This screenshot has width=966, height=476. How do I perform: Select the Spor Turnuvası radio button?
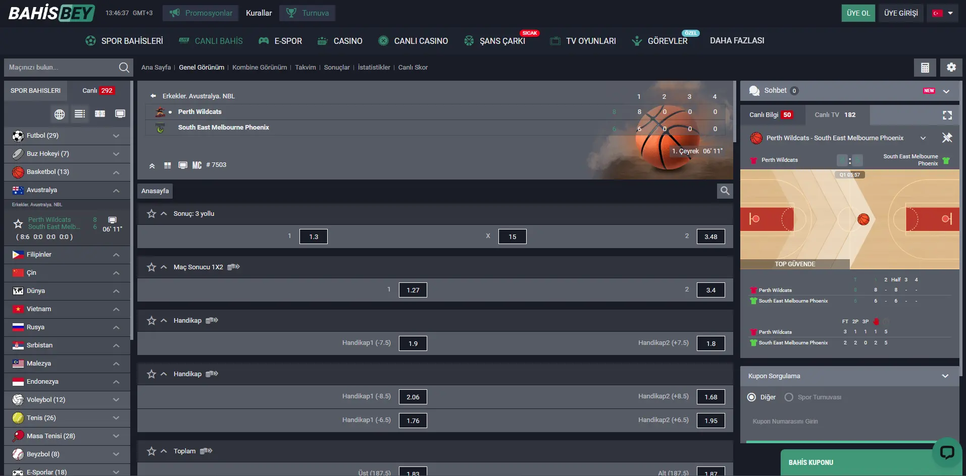789,397
